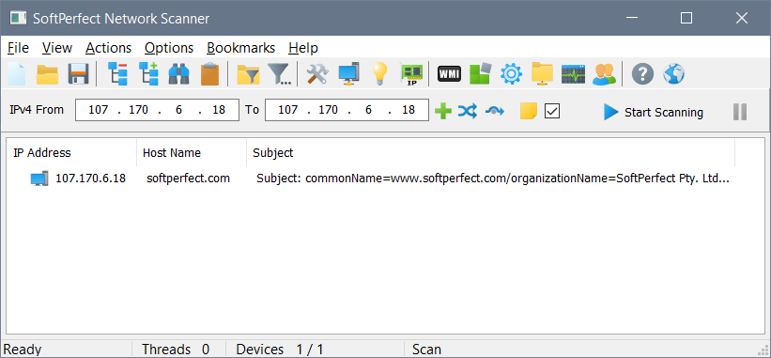
Task: Select the softperfect.com host name cell
Action: (x=189, y=179)
